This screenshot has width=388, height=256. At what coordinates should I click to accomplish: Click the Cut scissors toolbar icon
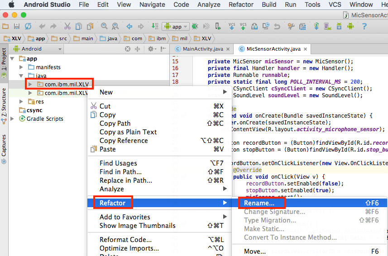(x=67, y=26)
